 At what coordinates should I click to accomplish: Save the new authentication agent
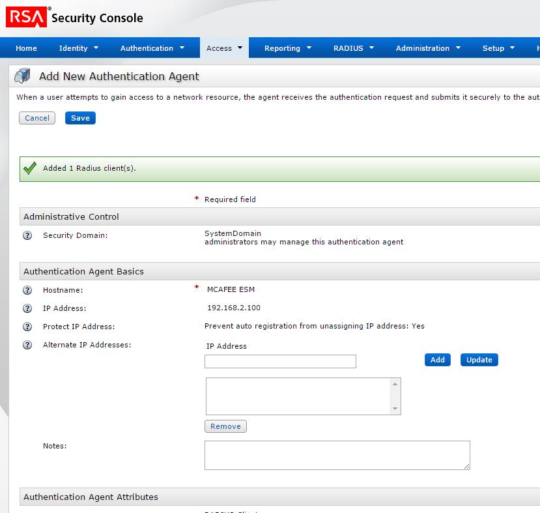point(79,118)
